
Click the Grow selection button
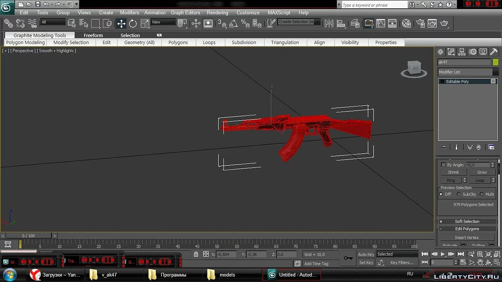coord(482,172)
